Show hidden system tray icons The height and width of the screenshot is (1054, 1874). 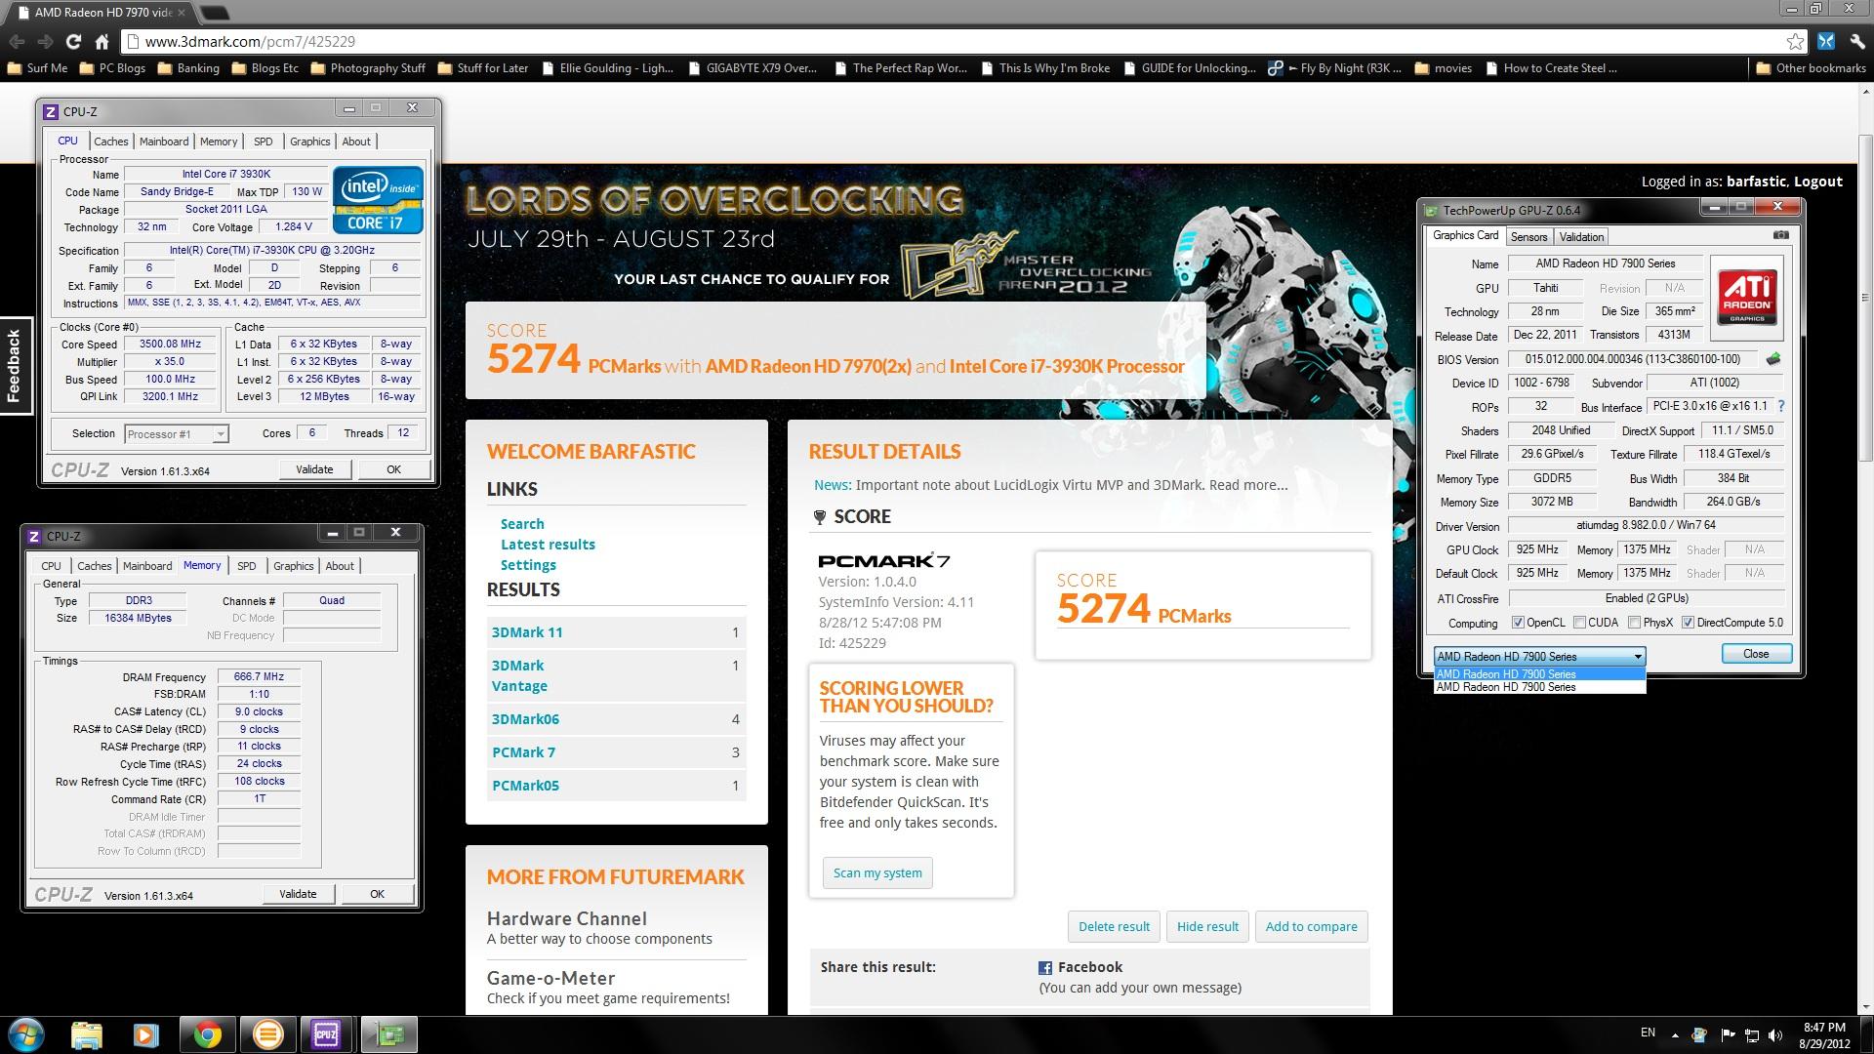pos(1675,1034)
